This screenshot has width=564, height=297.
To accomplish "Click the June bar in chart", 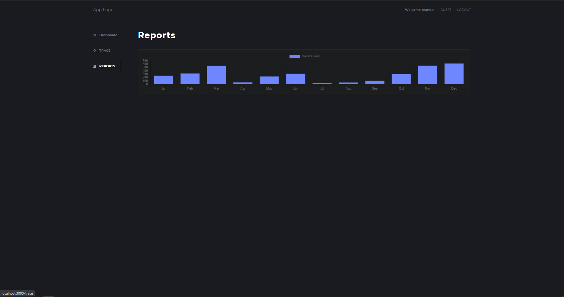I will click(296, 79).
